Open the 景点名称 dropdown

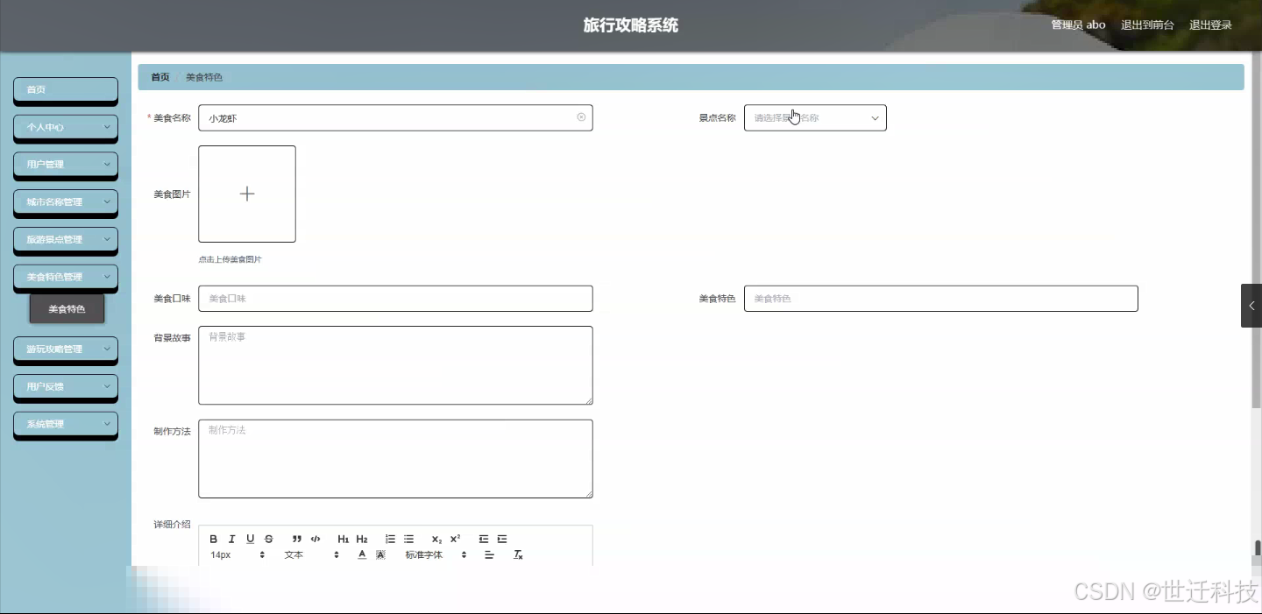pos(814,117)
